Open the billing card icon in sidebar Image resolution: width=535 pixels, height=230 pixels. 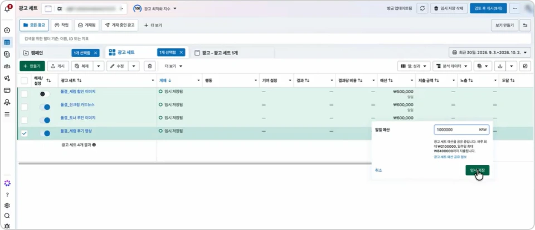[x=7, y=90]
